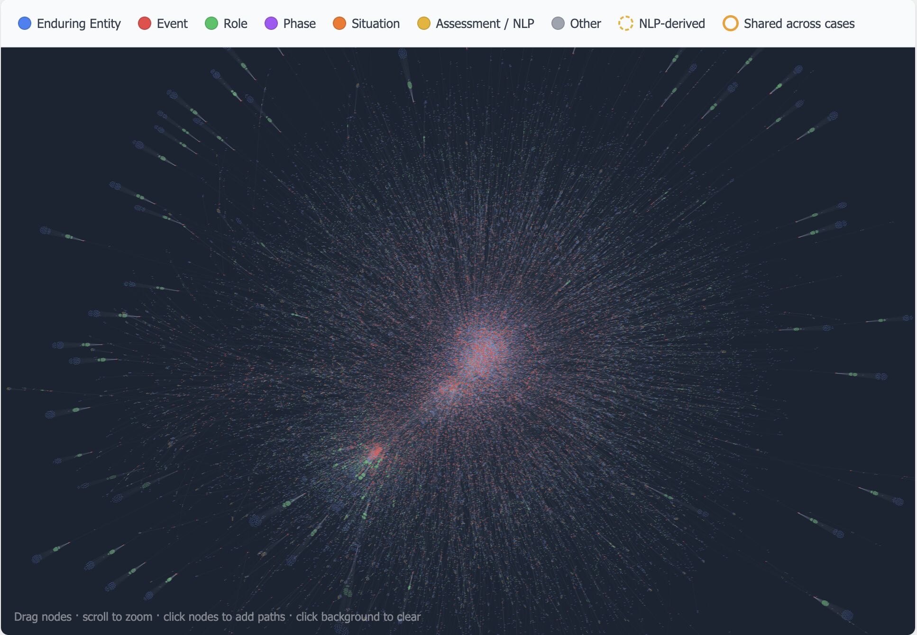
Task: Click the "scroll to zoom" hint text
Action: click(117, 617)
